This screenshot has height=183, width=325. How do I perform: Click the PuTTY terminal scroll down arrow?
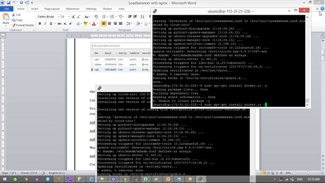click(x=307, y=105)
